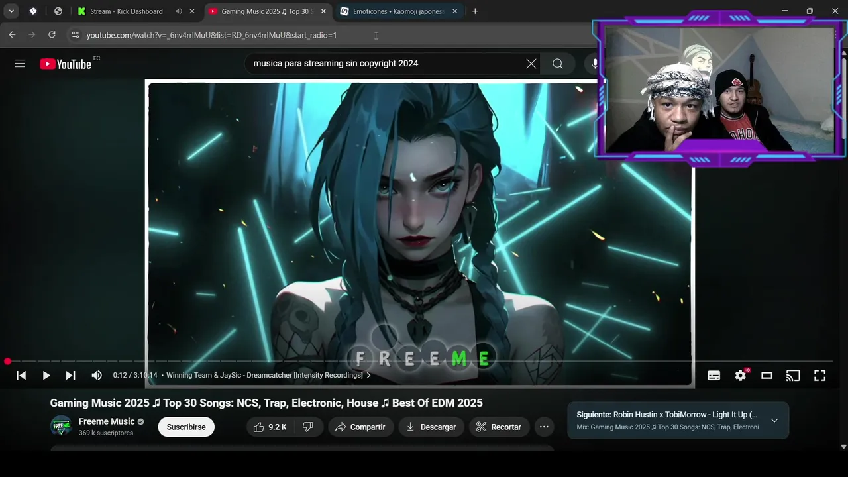Share video with Compartir button

(x=360, y=427)
